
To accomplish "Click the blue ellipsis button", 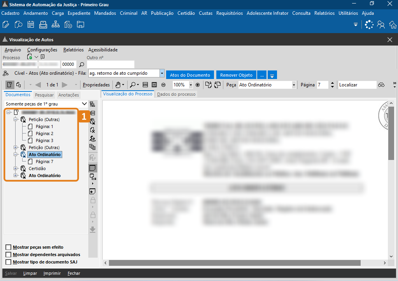I will [262, 75].
